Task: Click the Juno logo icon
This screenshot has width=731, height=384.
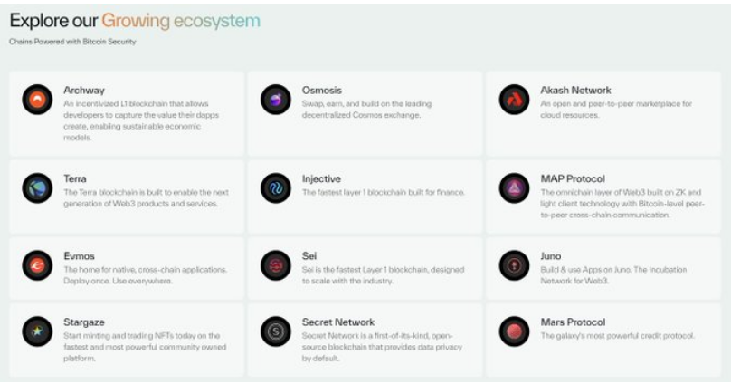Action: click(514, 265)
